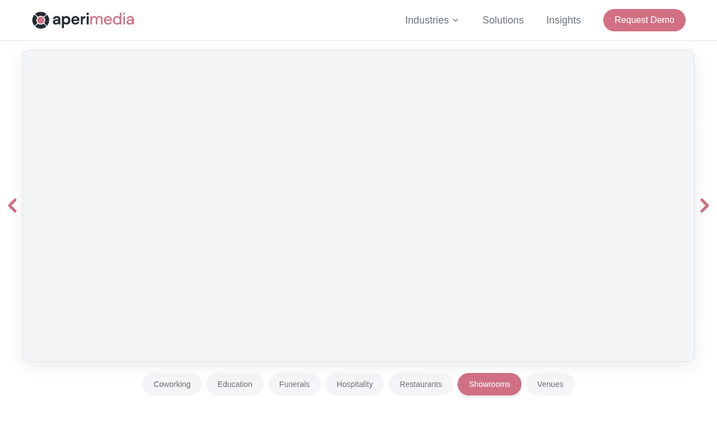Select the active Showrooms pill
Screen dimensions: 717x448
[x=490, y=384]
